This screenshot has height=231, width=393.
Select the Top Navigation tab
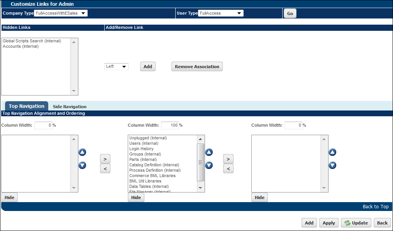[26, 106]
